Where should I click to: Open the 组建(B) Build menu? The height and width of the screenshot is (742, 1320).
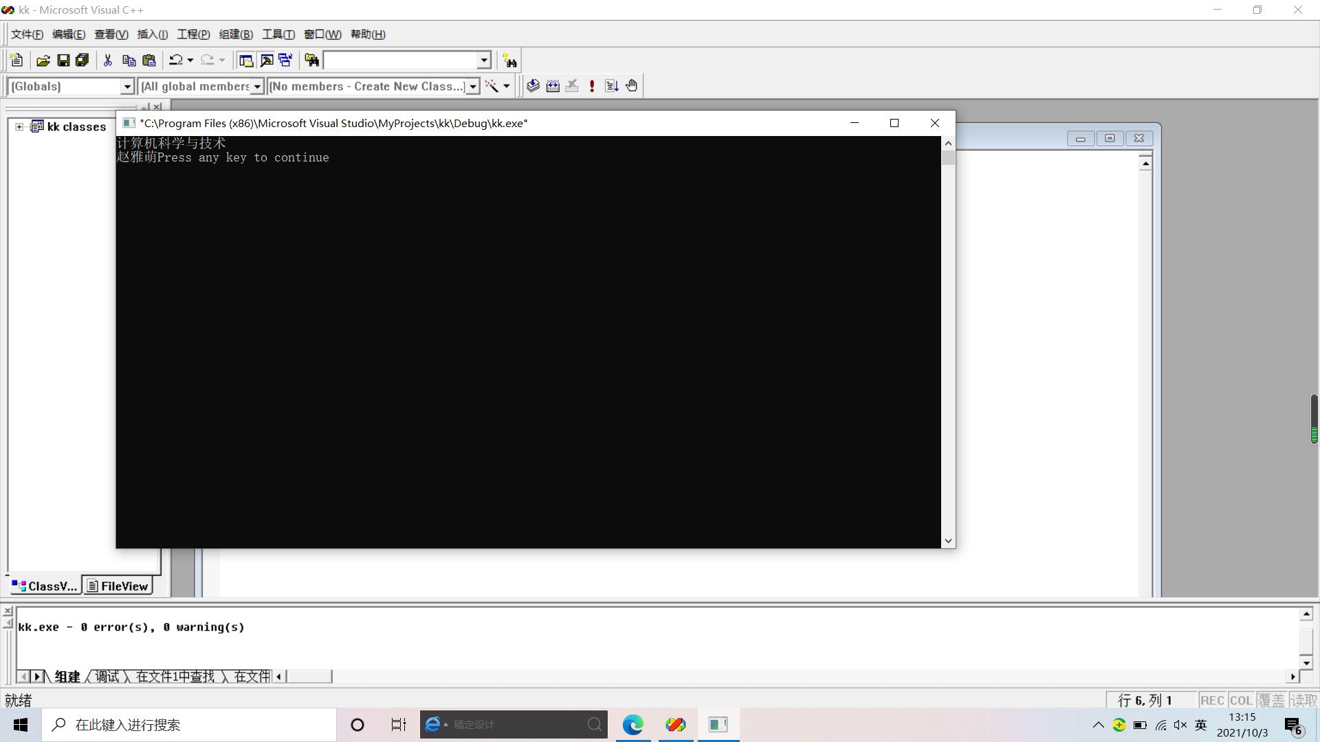click(x=236, y=34)
